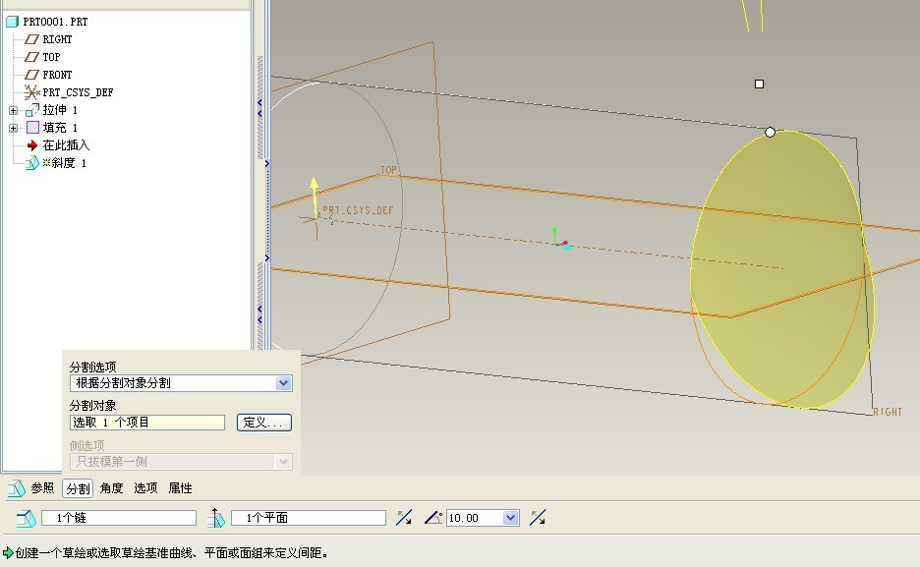The height and width of the screenshot is (567, 920).
Task: Click the 1个链 draft hinge collector
Action: (x=119, y=518)
